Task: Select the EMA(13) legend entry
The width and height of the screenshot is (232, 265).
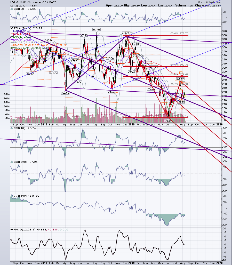Action: tap(21, 37)
